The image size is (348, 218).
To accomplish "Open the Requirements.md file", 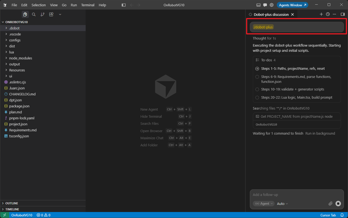I will [43, 130].
